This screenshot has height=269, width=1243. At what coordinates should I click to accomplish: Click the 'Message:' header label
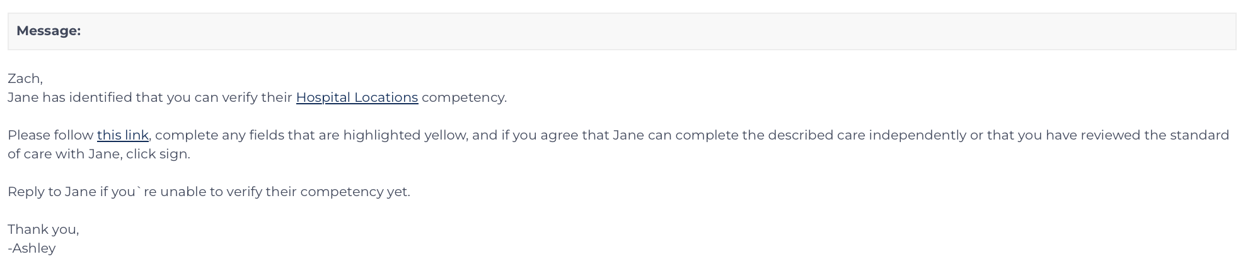click(x=49, y=31)
